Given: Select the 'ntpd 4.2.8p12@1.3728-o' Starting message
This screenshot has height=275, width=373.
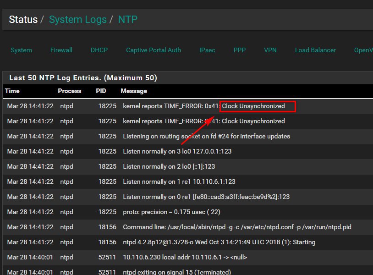Looking at the screenshot, I should pos(219,242).
